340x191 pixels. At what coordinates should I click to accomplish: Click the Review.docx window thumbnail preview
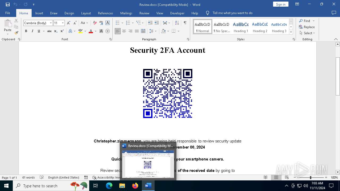pyautogui.click(x=148, y=164)
